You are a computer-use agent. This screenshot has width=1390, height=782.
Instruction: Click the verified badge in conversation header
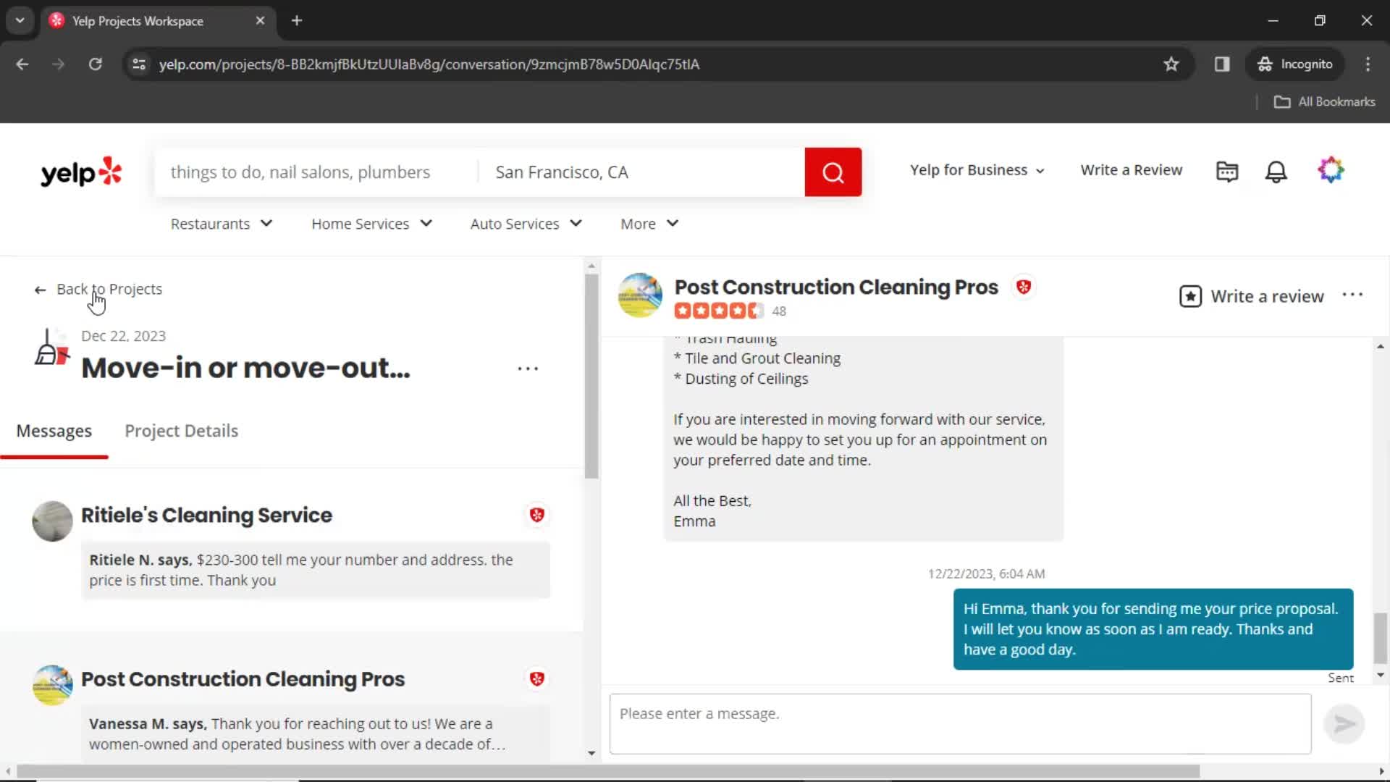click(1024, 287)
